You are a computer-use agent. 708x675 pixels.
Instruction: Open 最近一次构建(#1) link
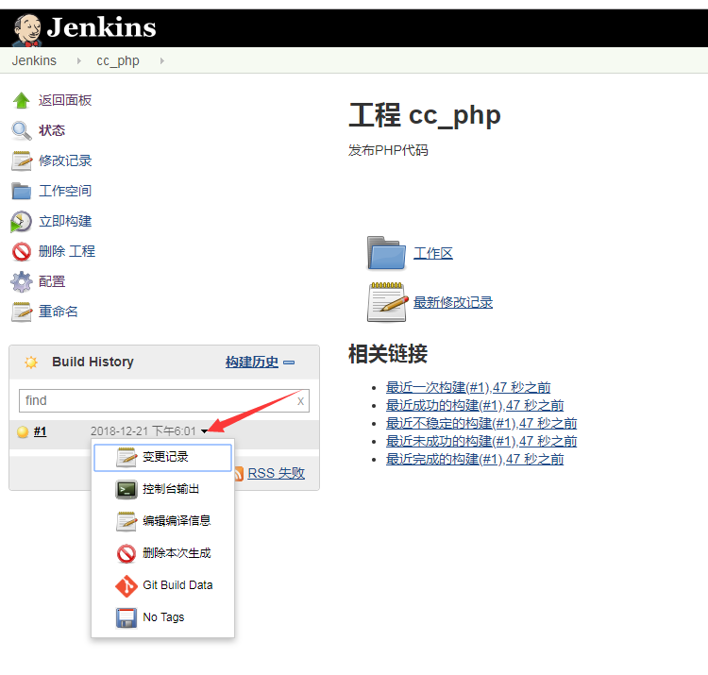coord(468,387)
